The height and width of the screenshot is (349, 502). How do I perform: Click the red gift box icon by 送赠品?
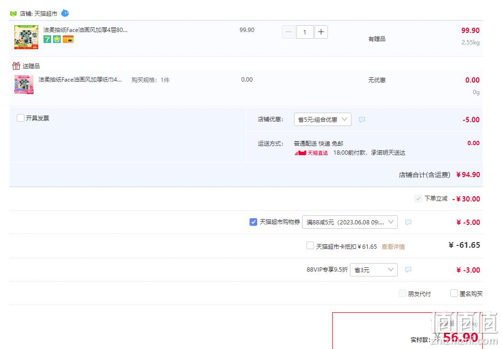pyautogui.click(x=16, y=66)
